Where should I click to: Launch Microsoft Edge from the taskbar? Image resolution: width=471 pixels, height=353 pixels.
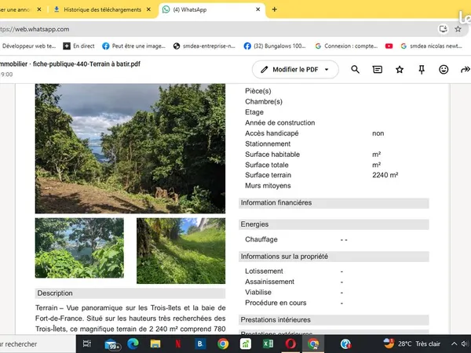coord(133,344)
